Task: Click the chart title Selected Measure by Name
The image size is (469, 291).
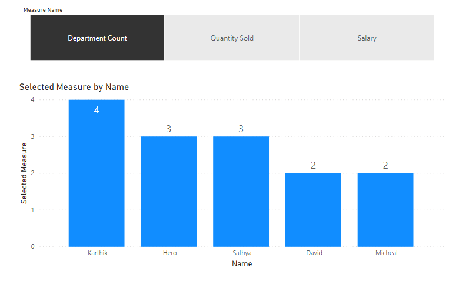Action: click(x=74, y=87)
